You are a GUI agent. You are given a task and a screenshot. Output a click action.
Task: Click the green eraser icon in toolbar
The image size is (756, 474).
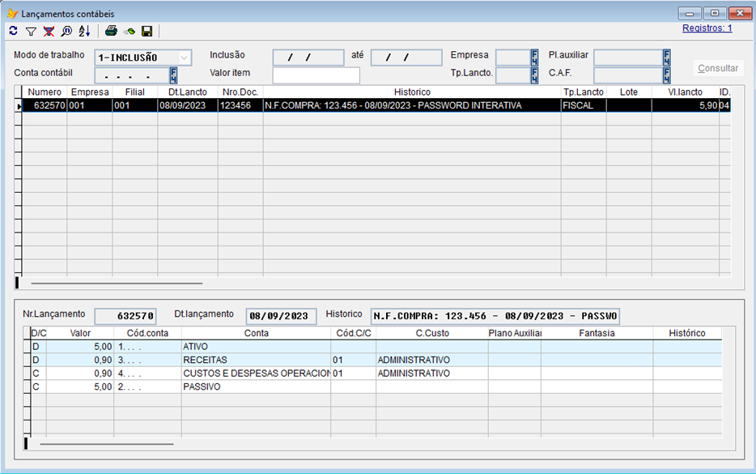tap(130, 31)
